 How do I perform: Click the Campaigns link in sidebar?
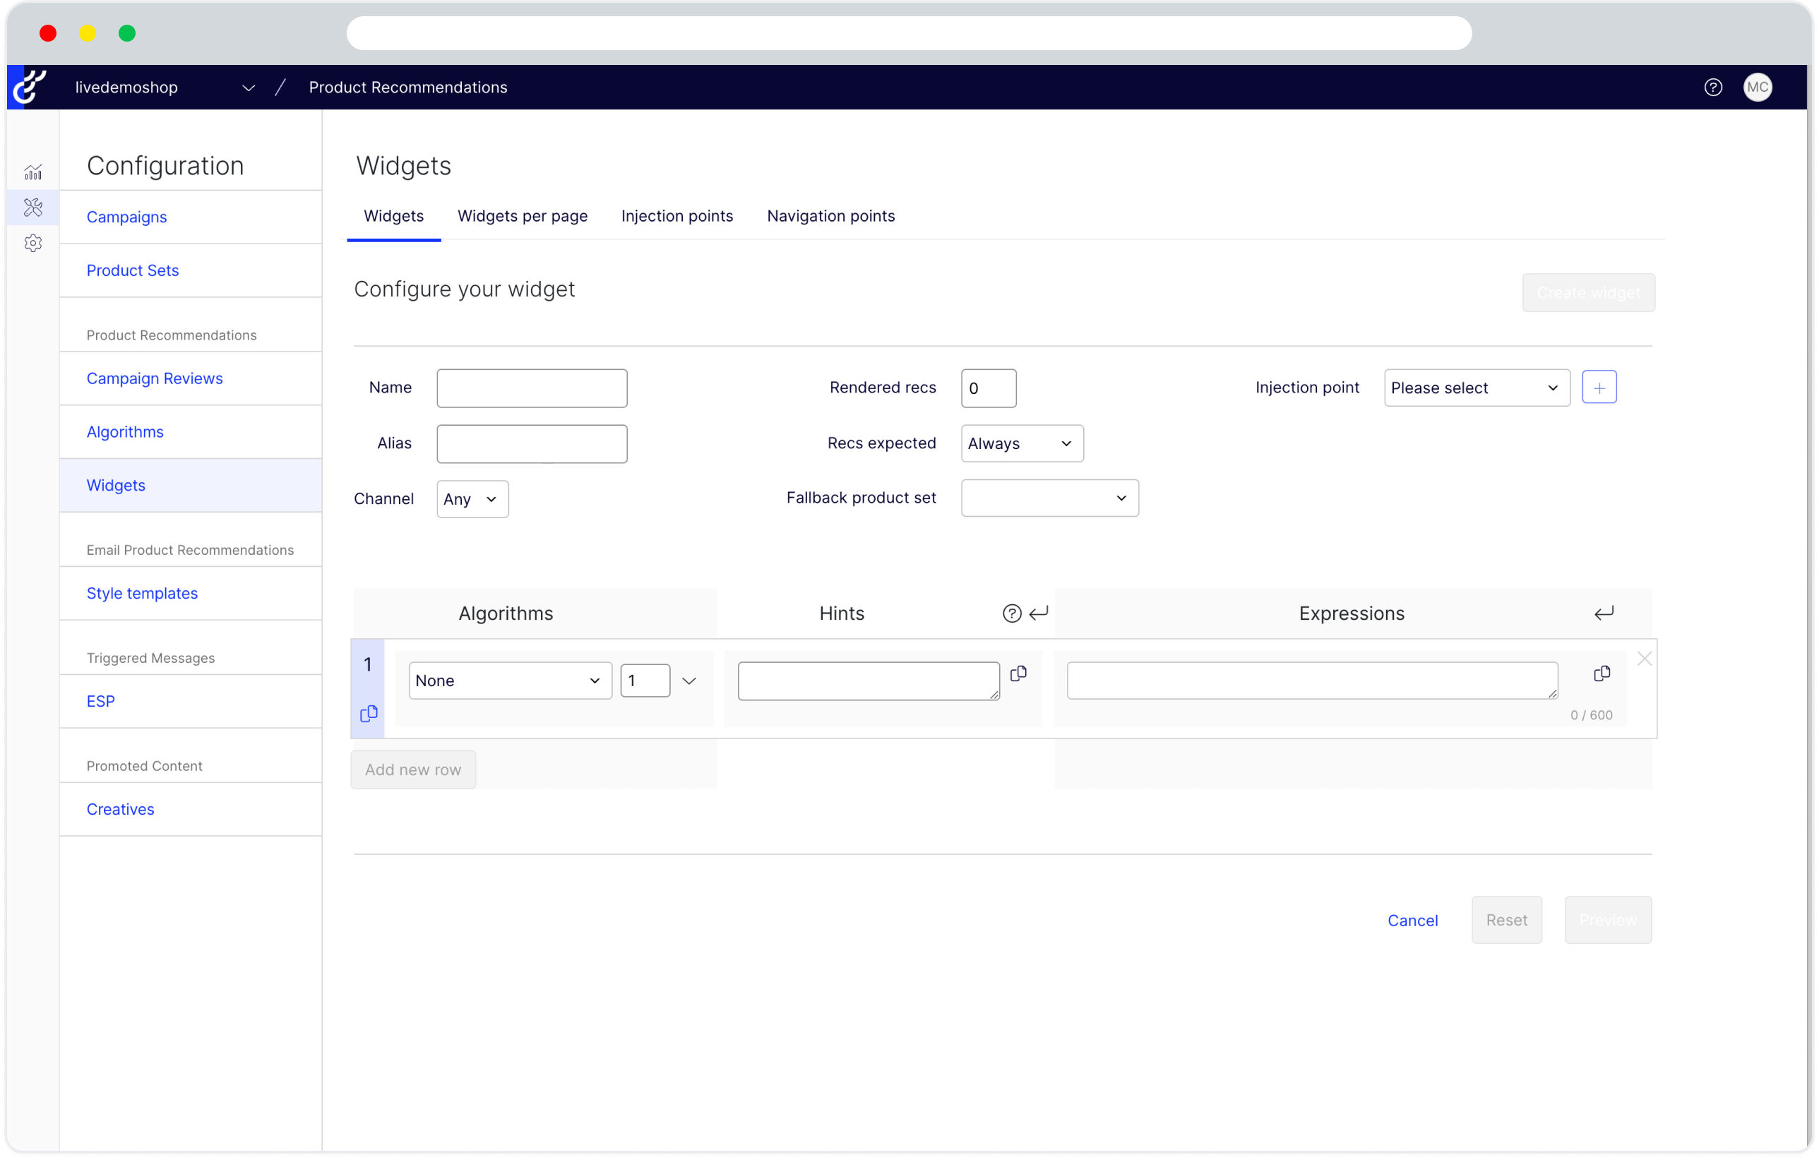click(x=126, y=215)
